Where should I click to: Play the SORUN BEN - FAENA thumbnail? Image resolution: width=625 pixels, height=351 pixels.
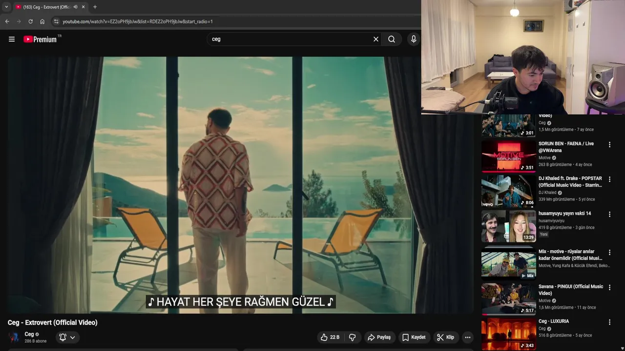[508, 156]
